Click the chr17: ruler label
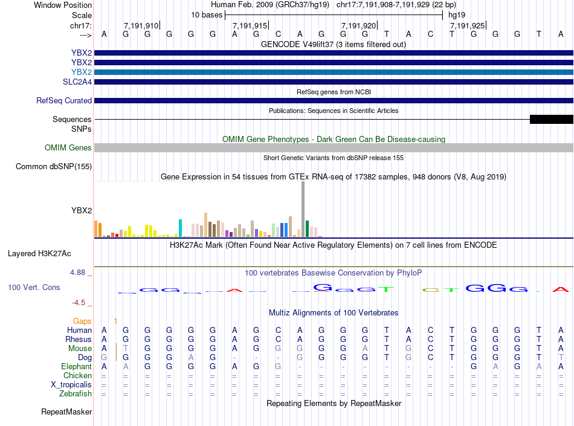The width and height of the screenshot is (574, 426). pos(80,25)
